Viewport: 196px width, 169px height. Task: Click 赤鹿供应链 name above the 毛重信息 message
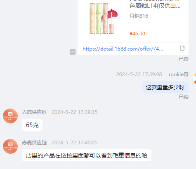pyautogui.click(x=34, y=143)
